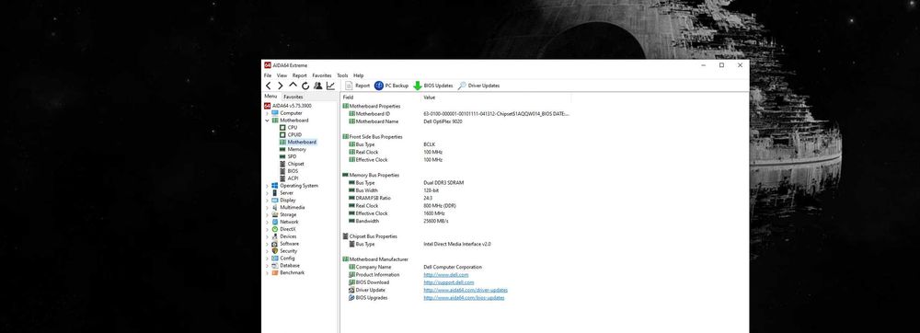Open the http://www.dell.com Product Information link

pyautogui.click(x=446, y=274)
